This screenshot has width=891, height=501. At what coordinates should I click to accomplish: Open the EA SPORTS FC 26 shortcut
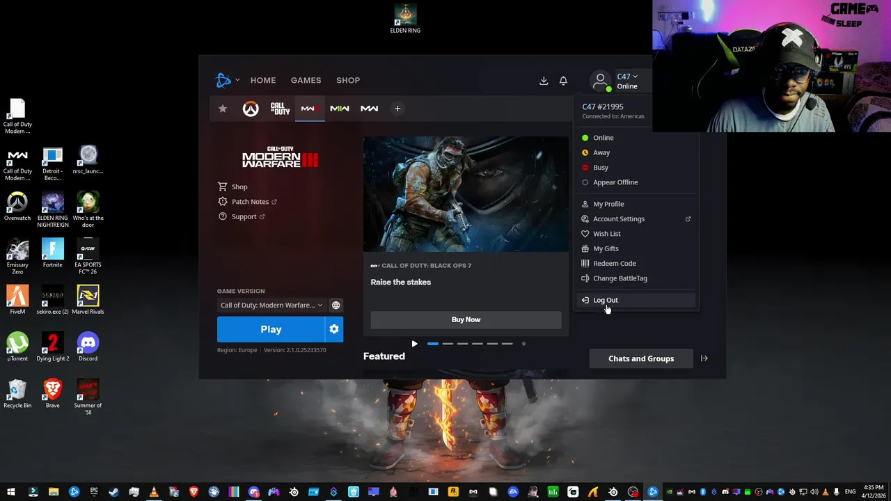(x=88, y=257)
